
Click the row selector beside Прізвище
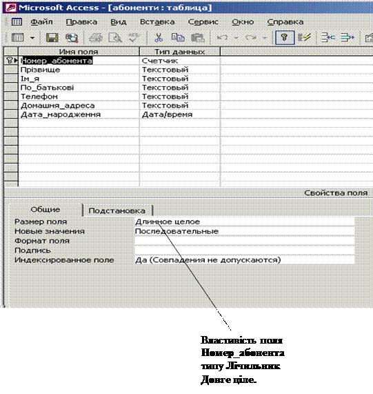(11, 70)
